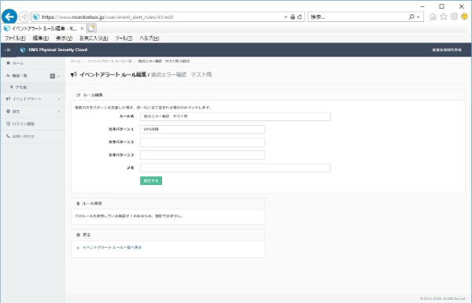This screenshot has width=472, height=303.
Task: Click the trash icon in ルール削除 header
Action: pyautogui.click(x=78, y=204)
